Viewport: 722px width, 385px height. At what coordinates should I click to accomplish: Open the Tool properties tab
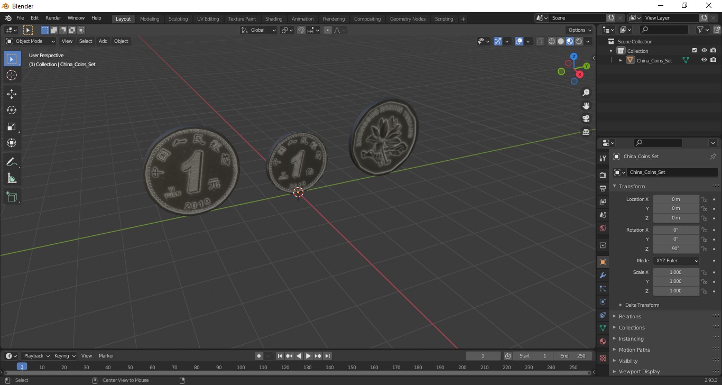click(603, 159)
